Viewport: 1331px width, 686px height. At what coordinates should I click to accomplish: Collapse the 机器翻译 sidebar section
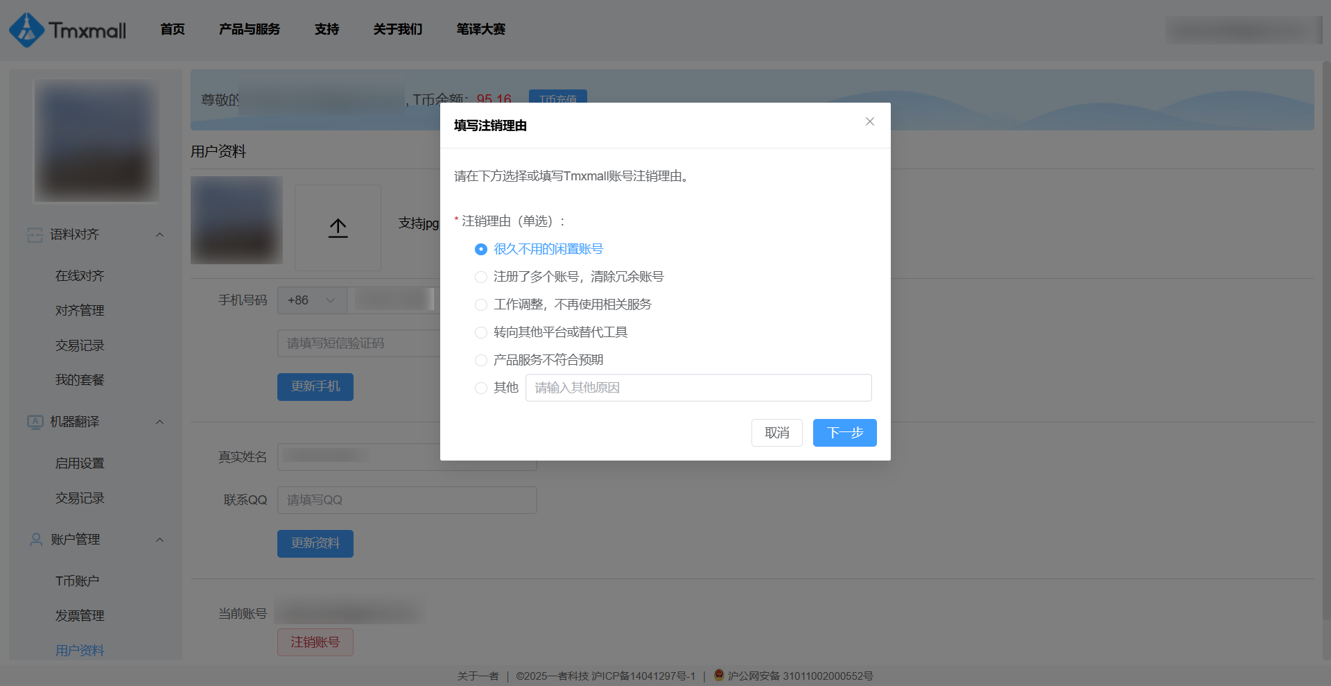[x=159, y=422]
